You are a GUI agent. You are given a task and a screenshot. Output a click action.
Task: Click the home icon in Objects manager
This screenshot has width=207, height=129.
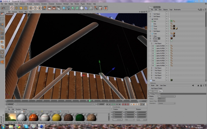(201, 10)
